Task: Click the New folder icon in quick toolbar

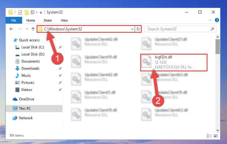Action: coord(27,12)
